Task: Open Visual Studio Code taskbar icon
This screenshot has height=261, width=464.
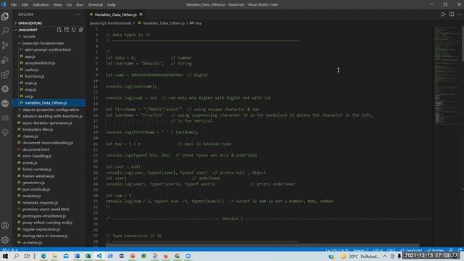Action: (99, 256)
